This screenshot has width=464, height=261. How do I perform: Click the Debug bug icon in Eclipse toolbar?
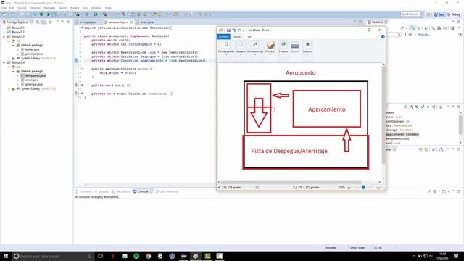point(86,14)
